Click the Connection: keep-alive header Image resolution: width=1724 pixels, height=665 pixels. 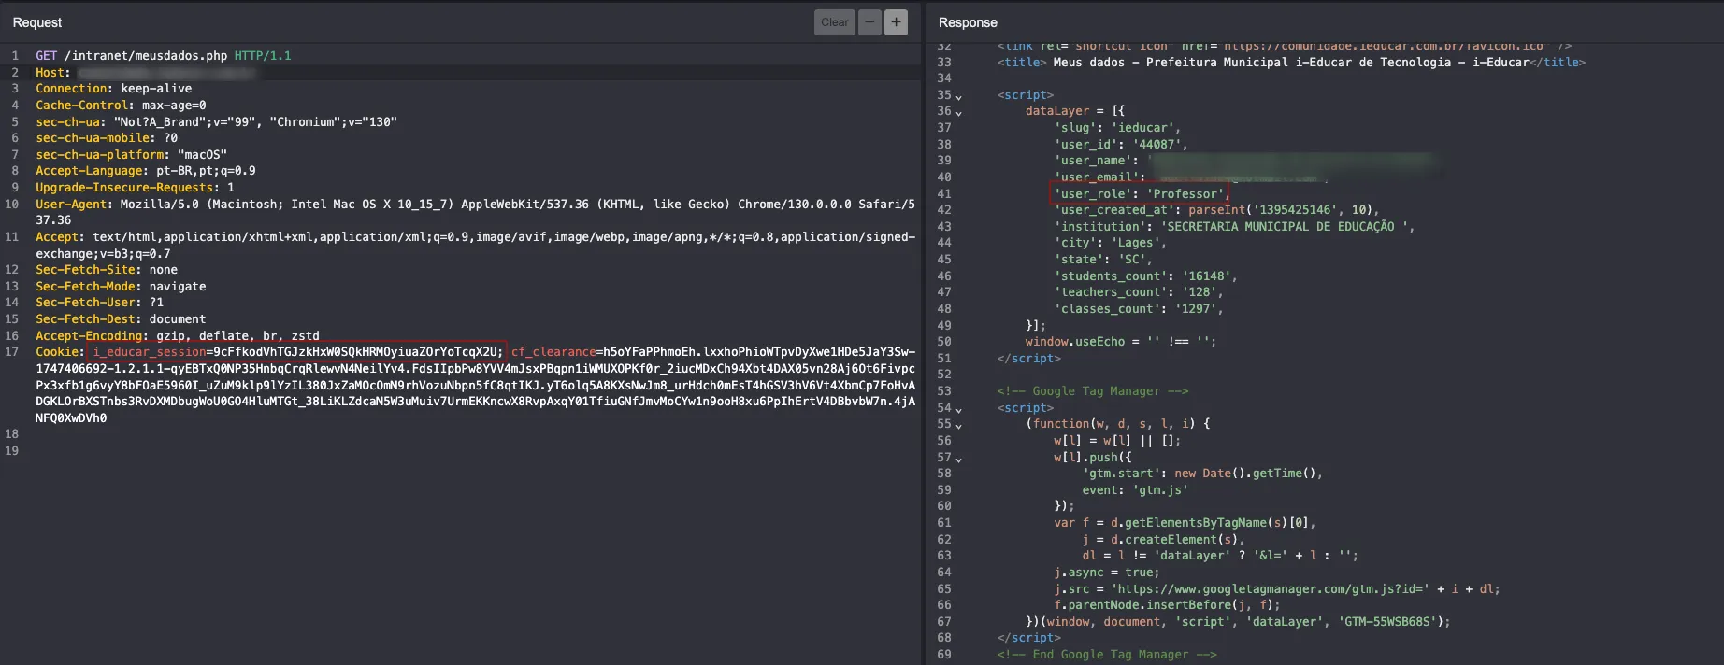[114, 89]
